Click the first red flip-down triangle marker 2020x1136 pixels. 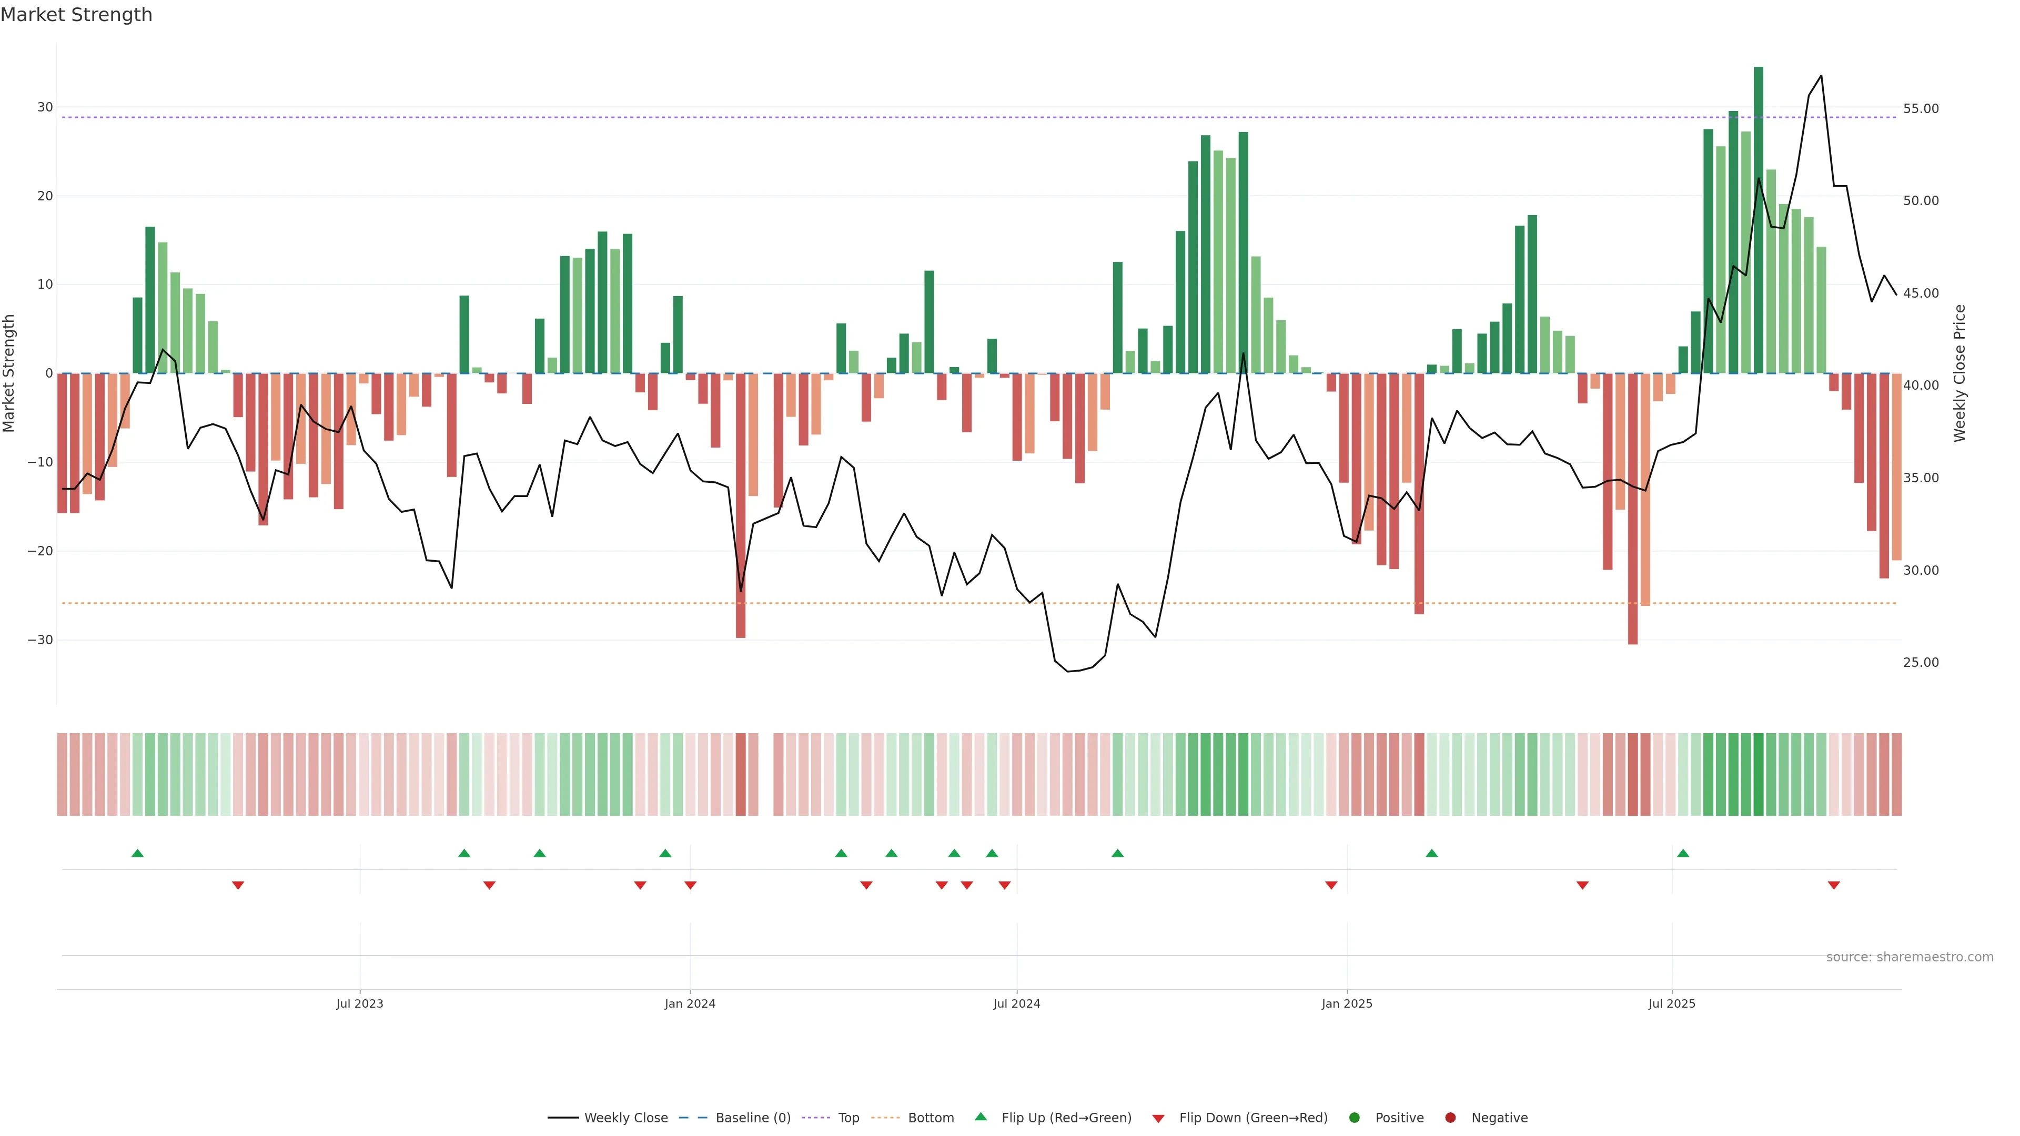click(238, 885)
